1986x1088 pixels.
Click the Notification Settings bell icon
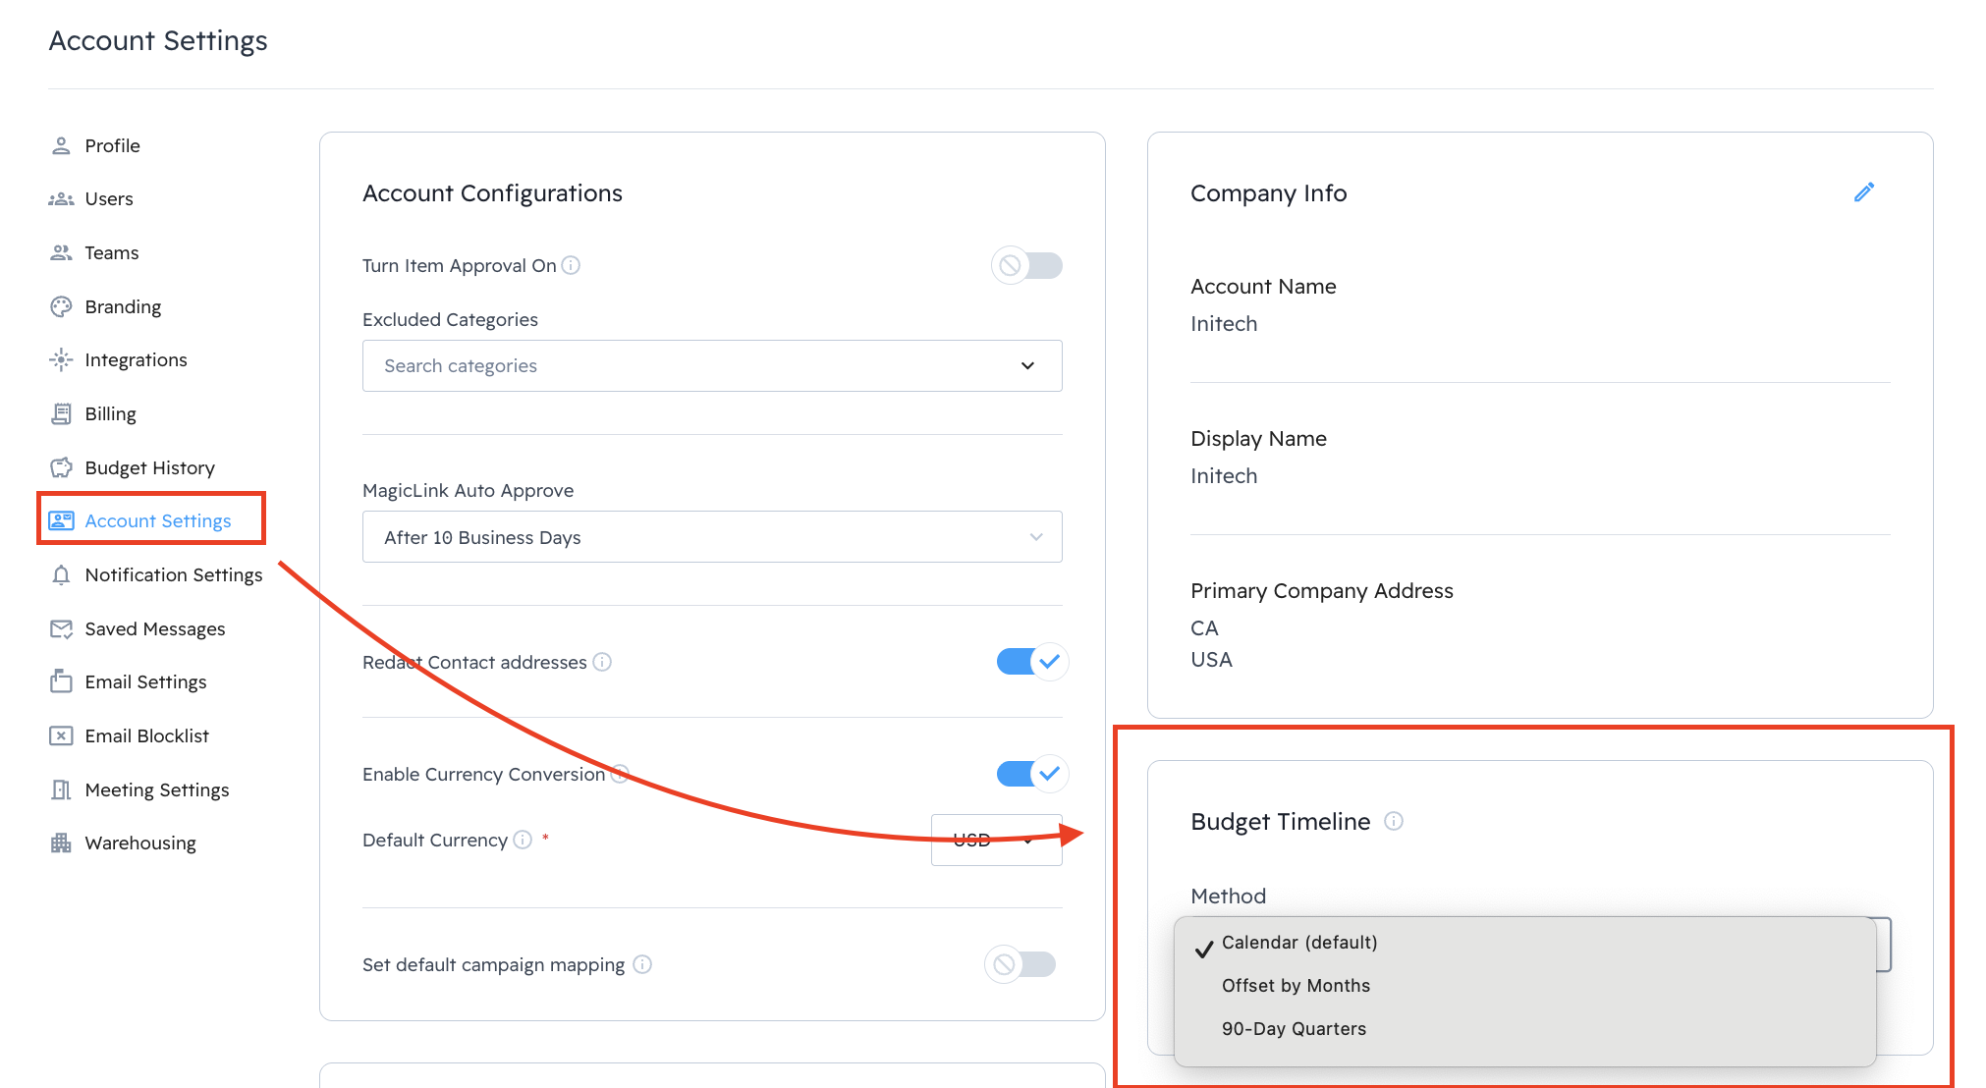[61, 574]
